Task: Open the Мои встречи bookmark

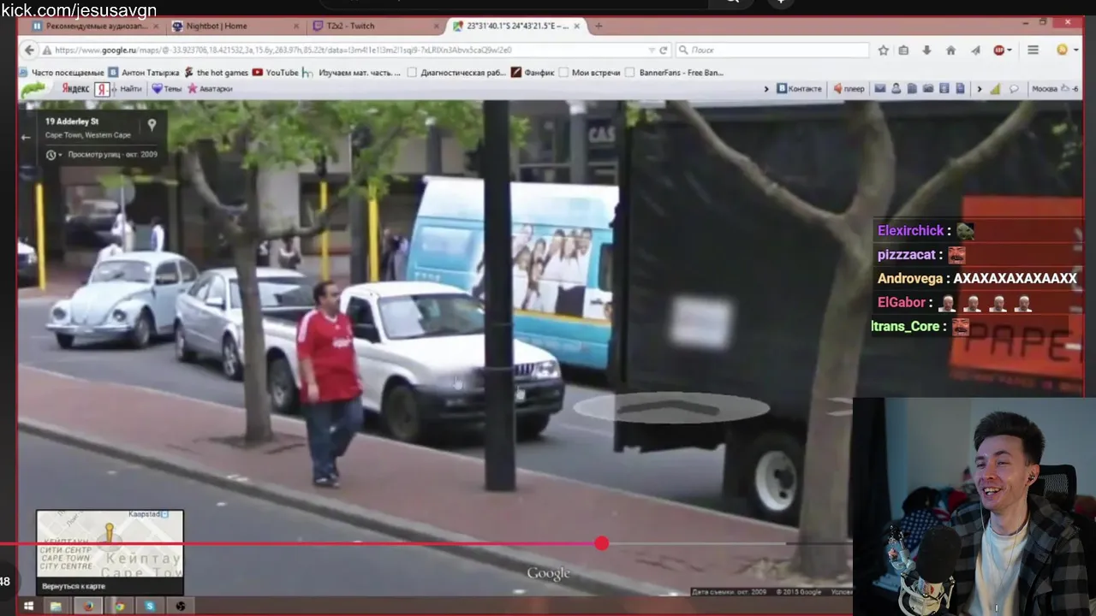Action: pyautogui.click(x=589, y=73)
